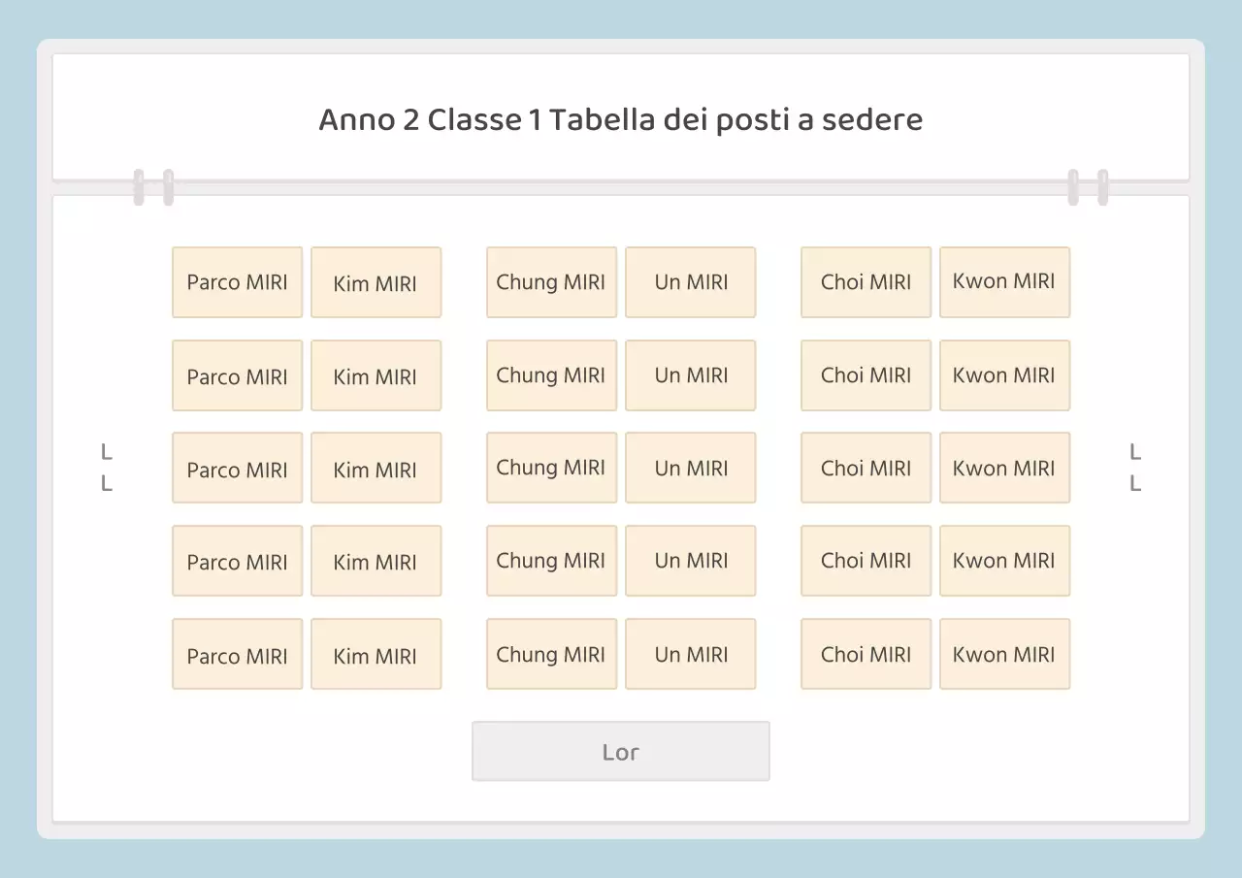Choose the Kwon MIRI seat in the fourth row
Screen dimensions: 1242x878
pyautogui.click(x=1004, y=561)
